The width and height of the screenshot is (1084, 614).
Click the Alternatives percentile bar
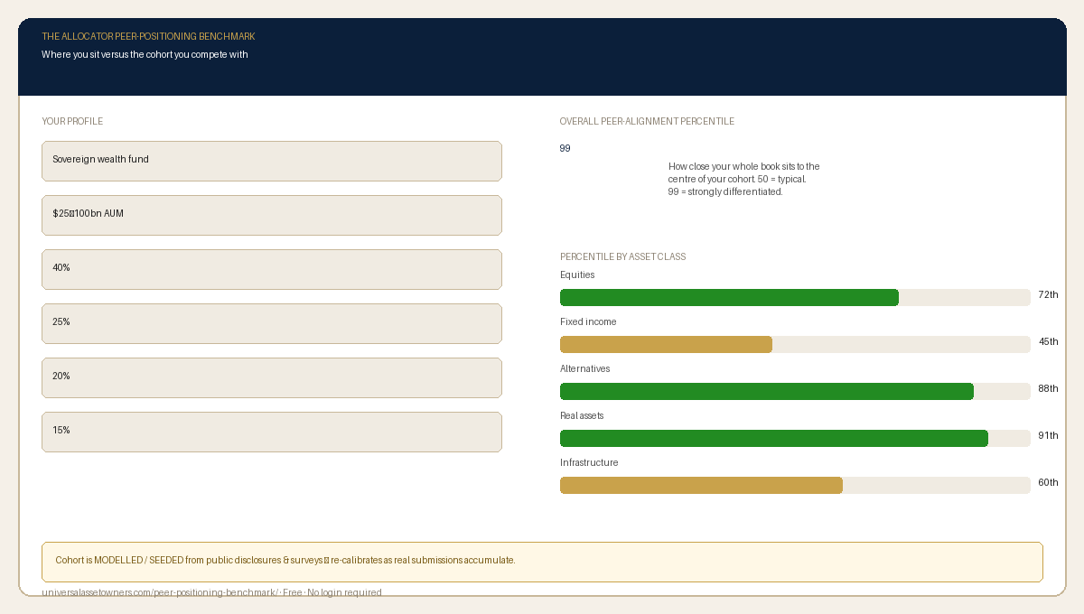[795, 391]
